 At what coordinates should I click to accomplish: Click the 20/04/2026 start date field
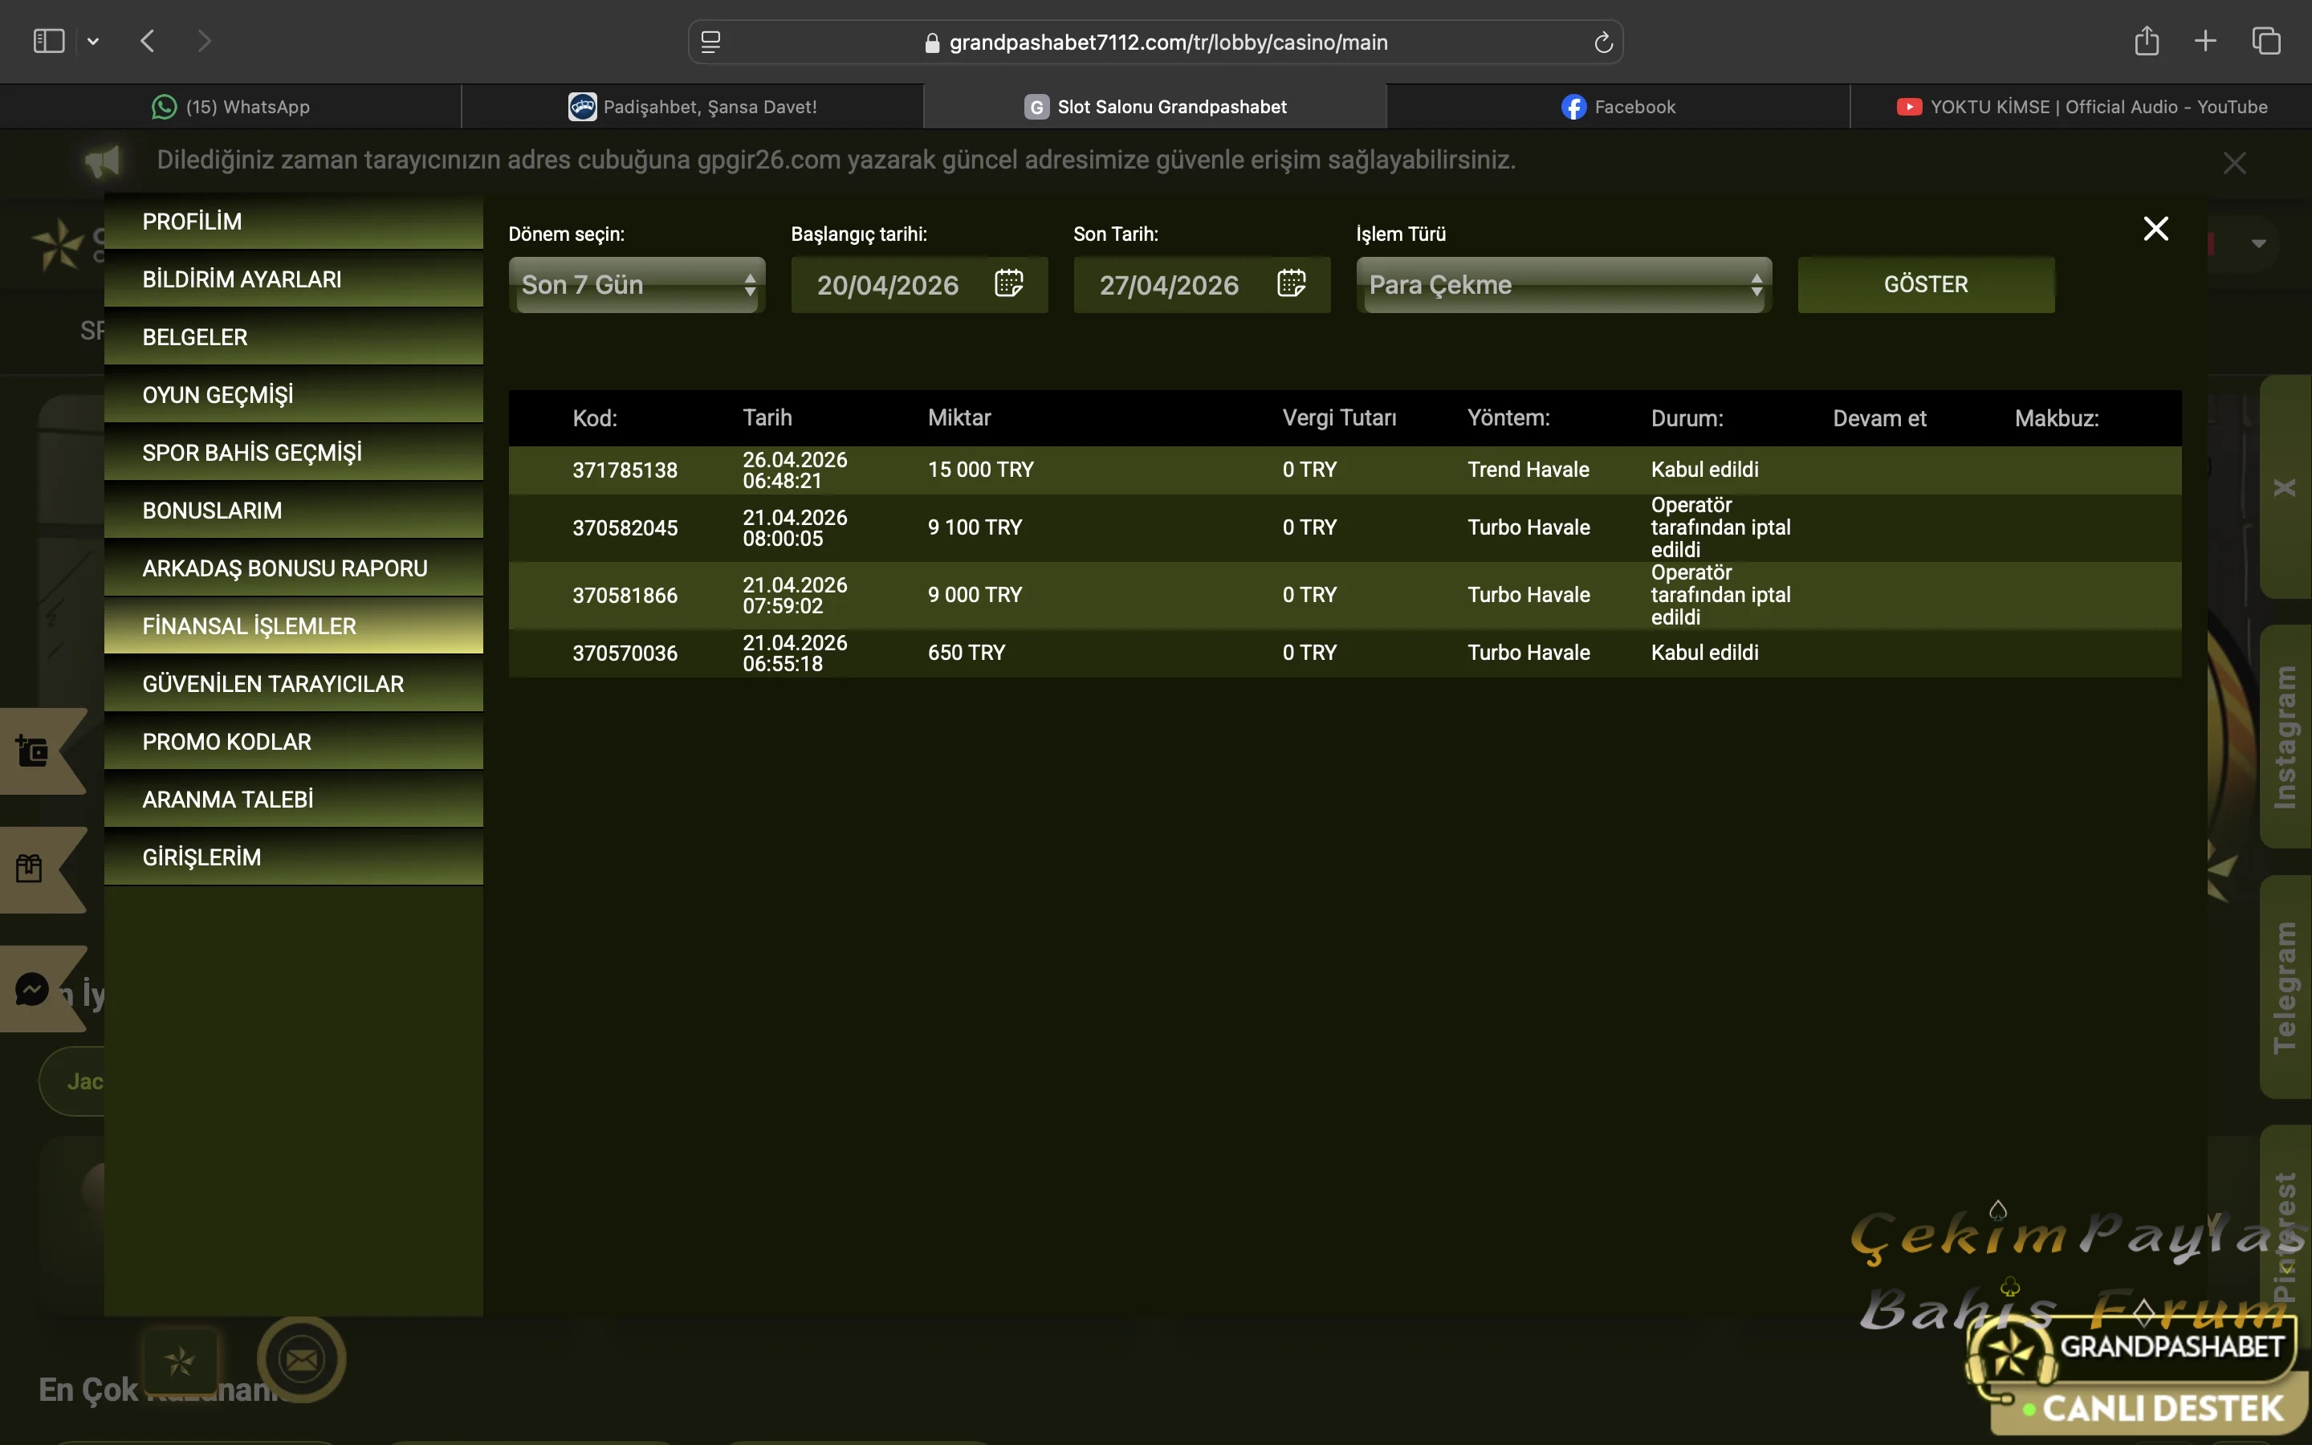tap(888, 285)
